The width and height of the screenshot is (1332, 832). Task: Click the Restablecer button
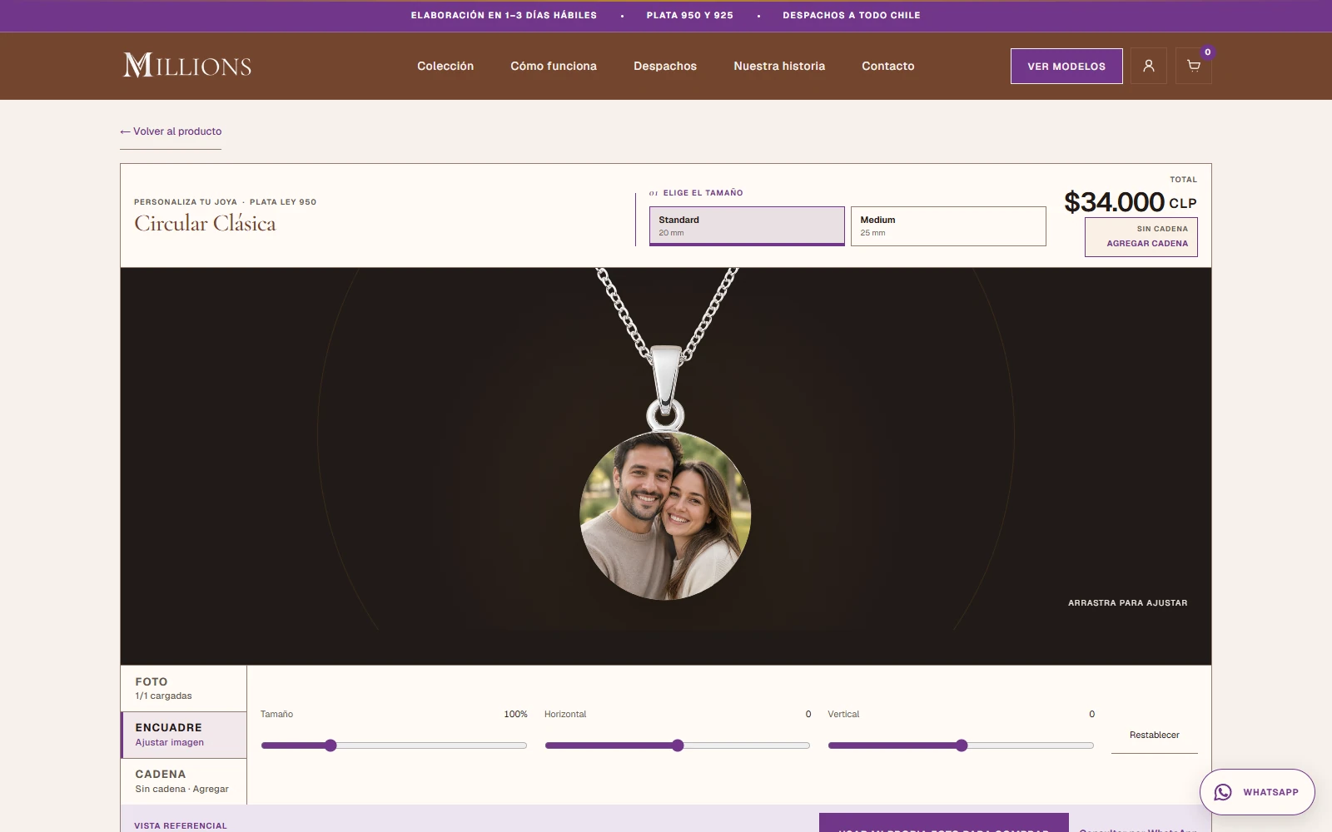1155,735
